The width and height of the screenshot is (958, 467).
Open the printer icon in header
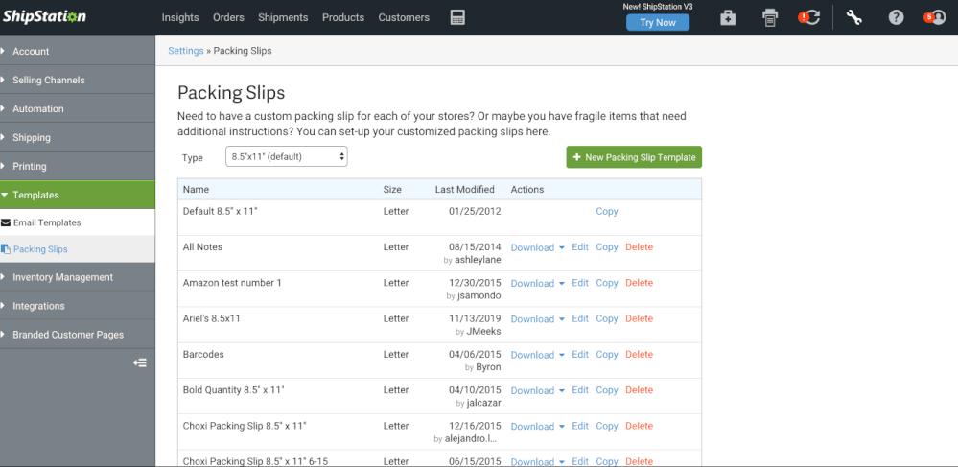(769, 17)
